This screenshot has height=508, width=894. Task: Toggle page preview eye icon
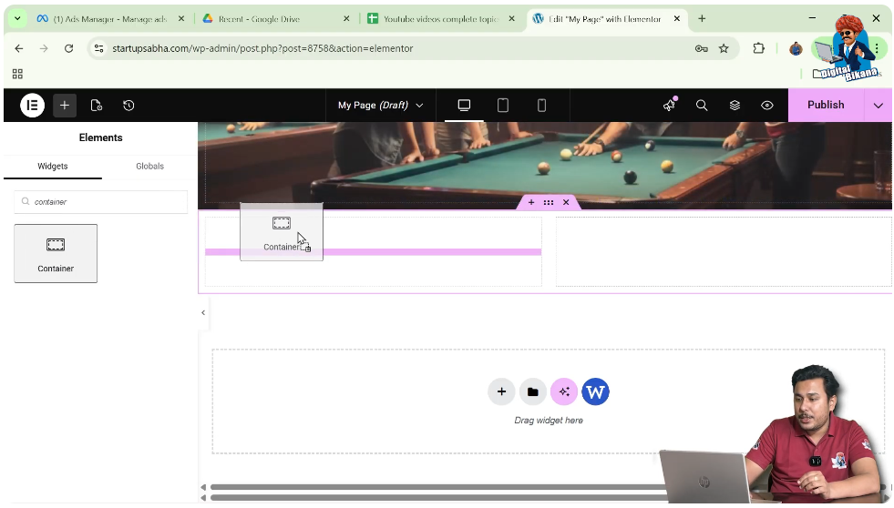point(767,106)
